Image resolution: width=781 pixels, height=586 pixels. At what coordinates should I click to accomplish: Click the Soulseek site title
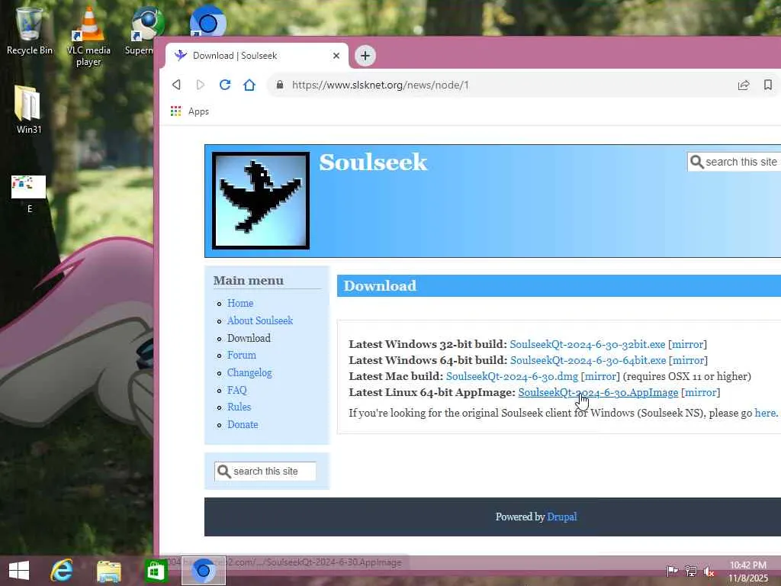[373, 162]
